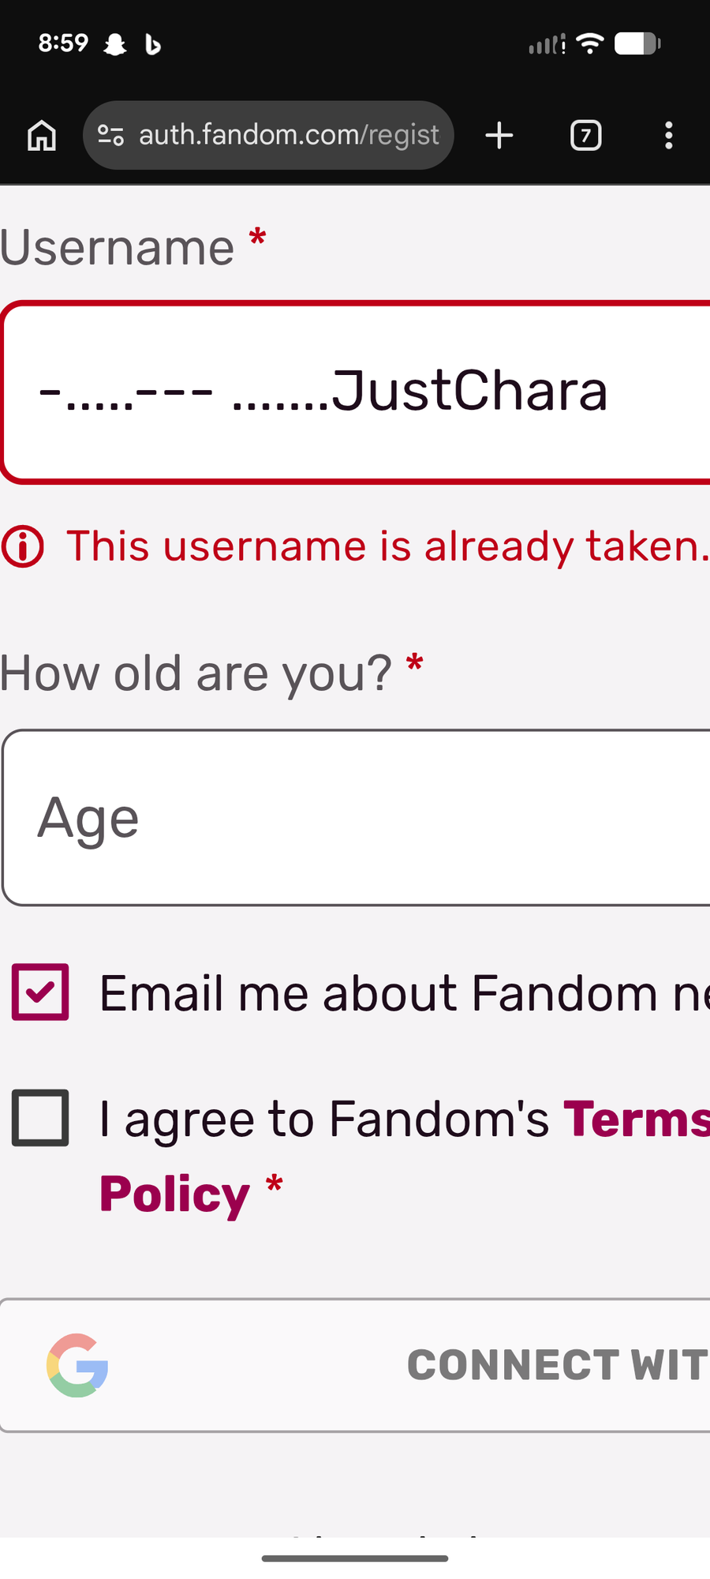Uncheck Email me about Fandom news checkbox
This screenshot has height=1579, width=710.
tap(40, 992)
